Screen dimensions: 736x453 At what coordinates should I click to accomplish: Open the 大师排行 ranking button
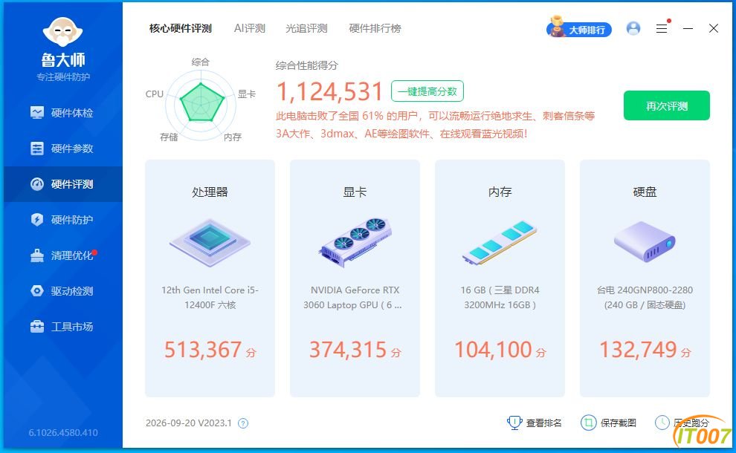click(579, 29)
